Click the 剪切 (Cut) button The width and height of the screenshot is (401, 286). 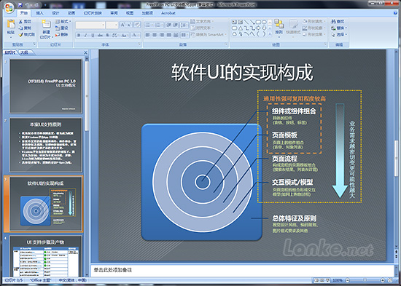pos(25,21)
